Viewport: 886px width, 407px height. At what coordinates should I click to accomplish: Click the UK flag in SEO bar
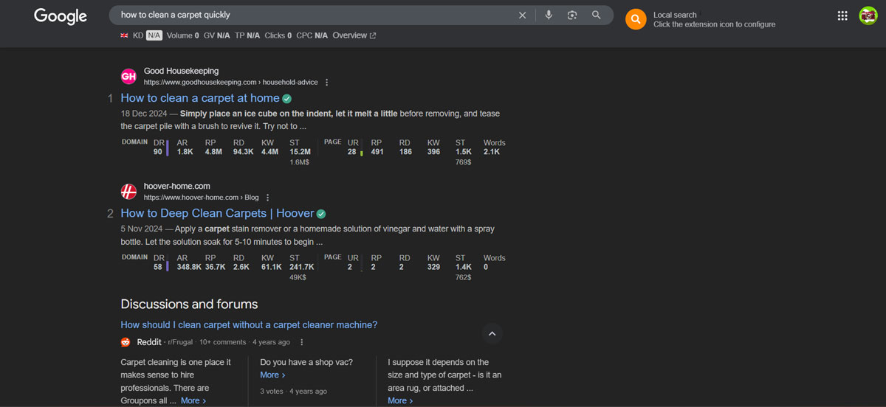pyautogui.click(x=124, y=35)
